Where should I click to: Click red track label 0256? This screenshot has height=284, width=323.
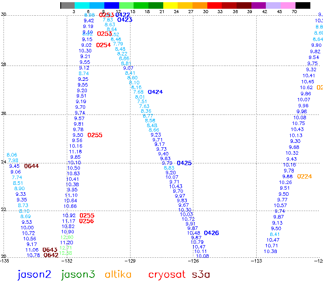[86, 221]
